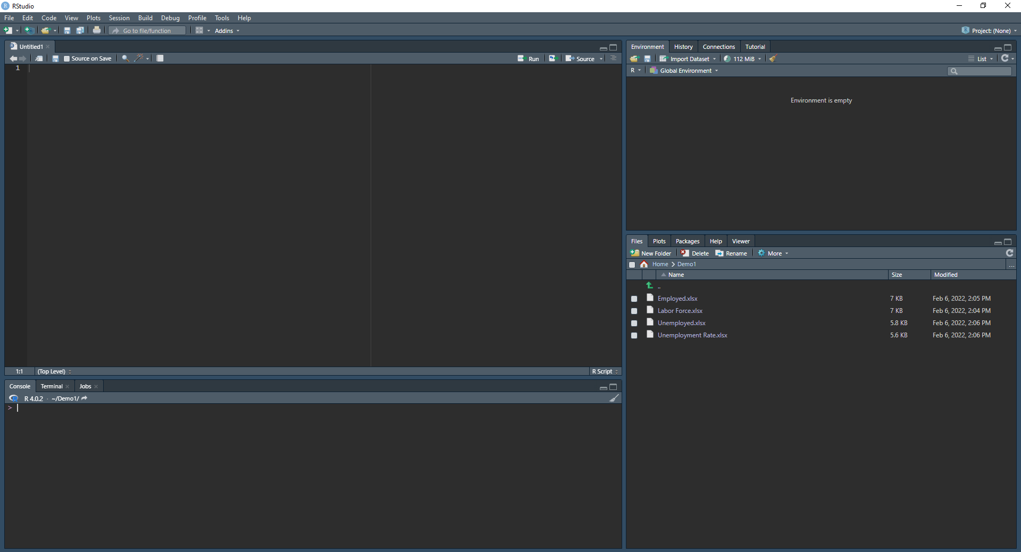
Task: Open the Session menu
Action: click(x=119, y=18)
